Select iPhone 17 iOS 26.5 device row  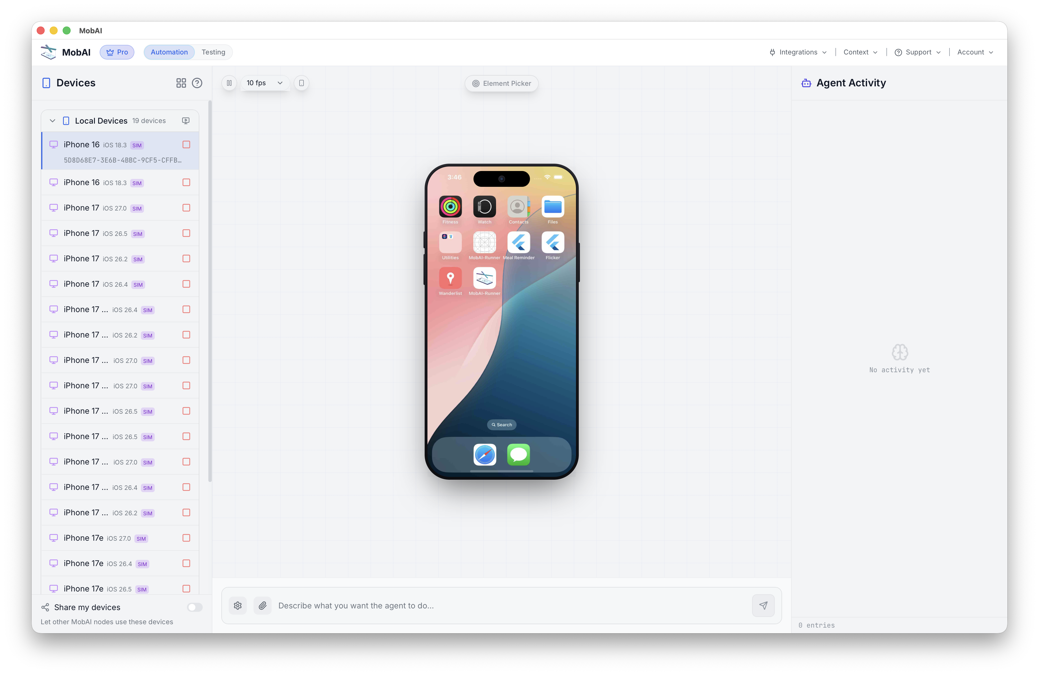pos(120,233)
